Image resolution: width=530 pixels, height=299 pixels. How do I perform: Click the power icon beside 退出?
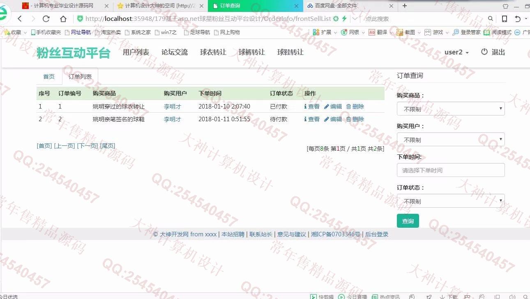[484, 52]
